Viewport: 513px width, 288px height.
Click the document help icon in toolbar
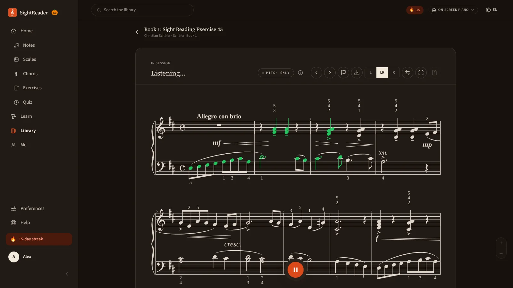434,73
